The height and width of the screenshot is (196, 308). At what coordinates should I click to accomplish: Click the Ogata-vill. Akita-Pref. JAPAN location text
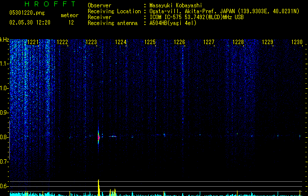pos(192,11)
